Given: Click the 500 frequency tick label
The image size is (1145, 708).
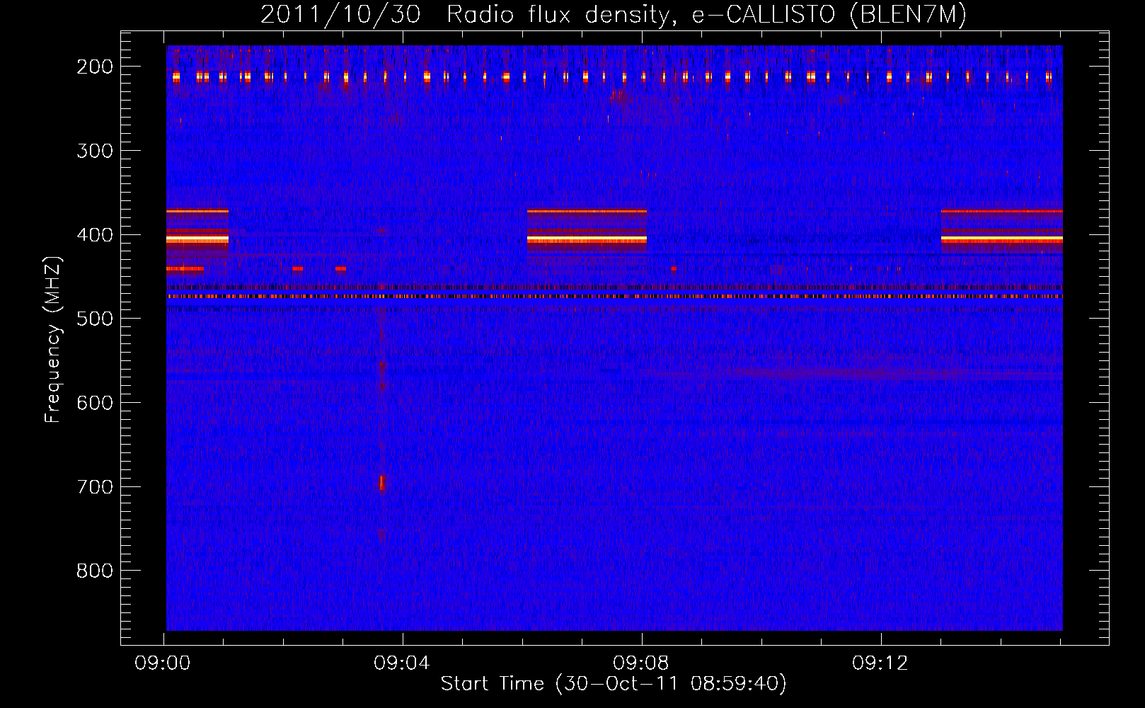Looking at the screenshot, I should pos(95,319).
